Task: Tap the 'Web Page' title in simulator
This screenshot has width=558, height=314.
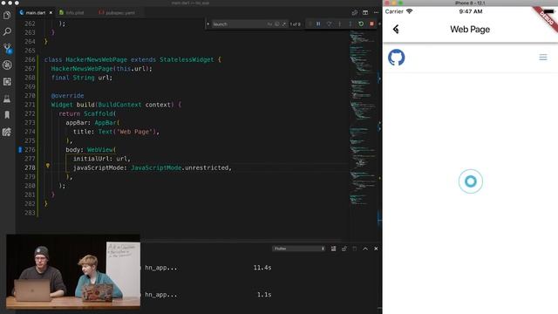Action: pos(470,29)
